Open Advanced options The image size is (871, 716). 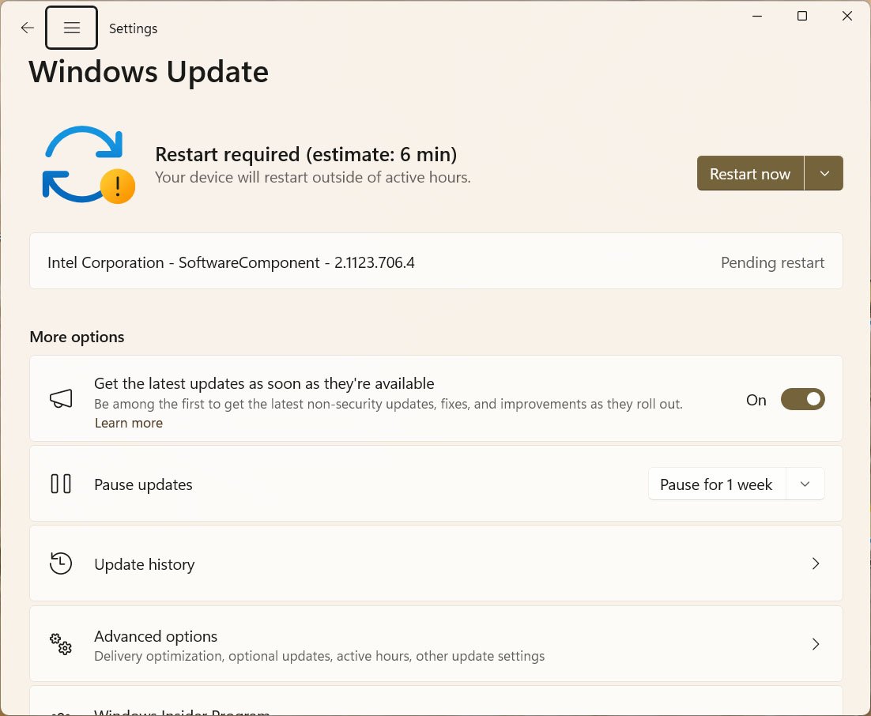tap(436, 644)
